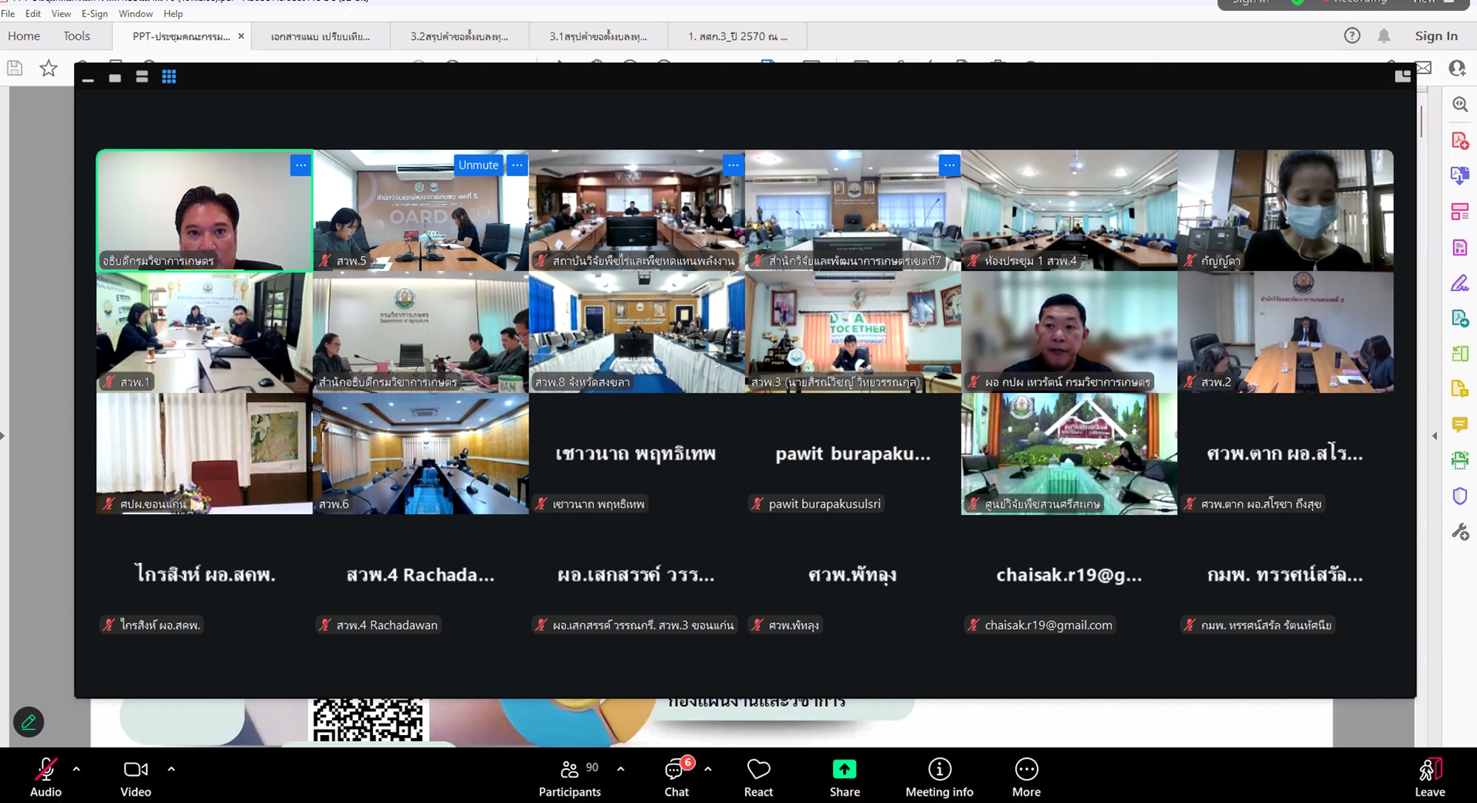
Task: Expand audio settings arrow
Action: pyautogui.click(x=76, y=769)
